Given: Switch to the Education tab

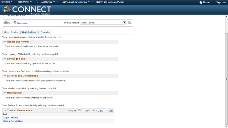Looking at the screenshot, I should (x=46, y=32).
